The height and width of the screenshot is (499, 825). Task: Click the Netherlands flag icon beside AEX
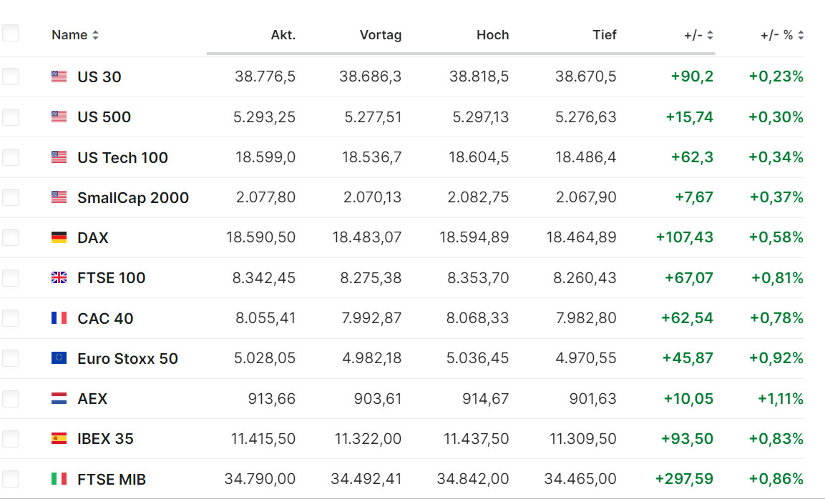coord(59,398)
